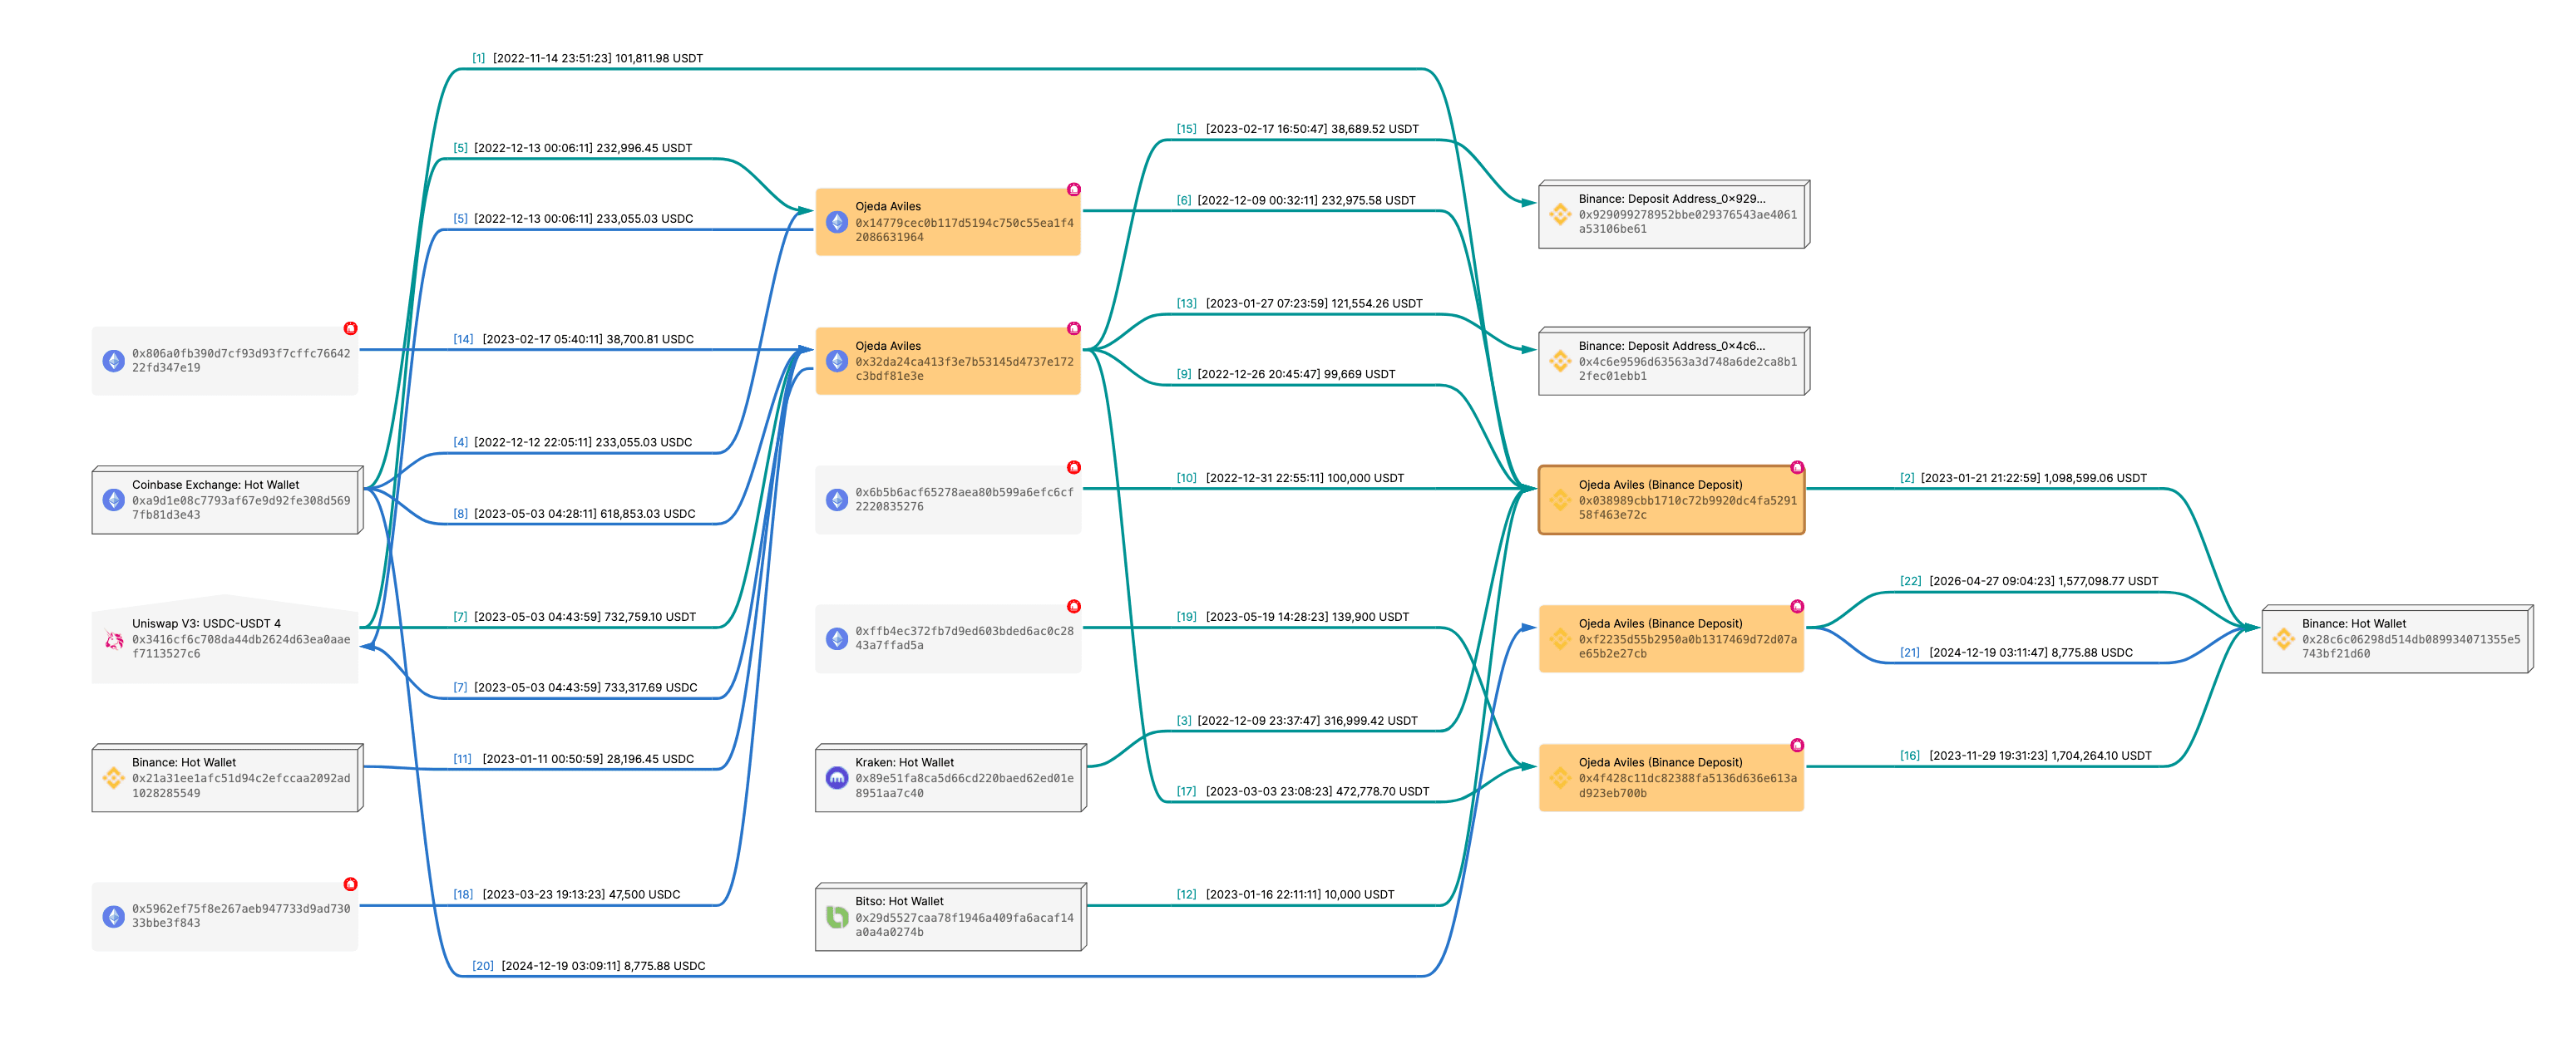This screenshot has width=2576, height=1049.
Task: Select transfer label [16] 1,704,264.10 USDT
Action: click(2026, 756)
